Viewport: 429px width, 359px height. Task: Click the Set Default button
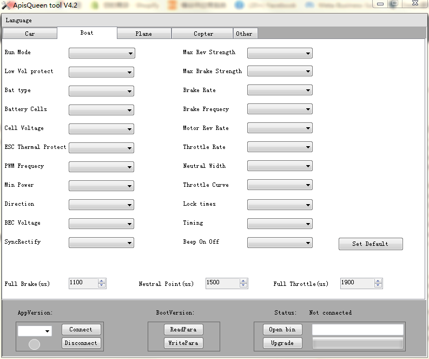coord(371,244)
